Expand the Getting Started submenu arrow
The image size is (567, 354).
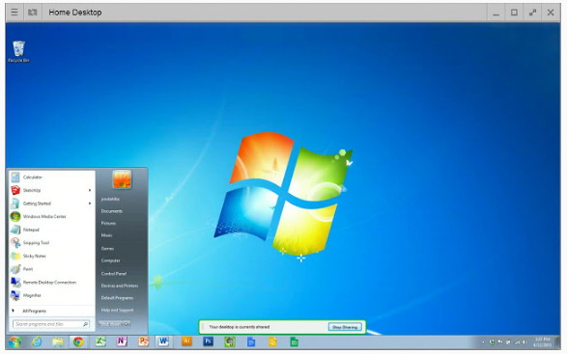90,204
